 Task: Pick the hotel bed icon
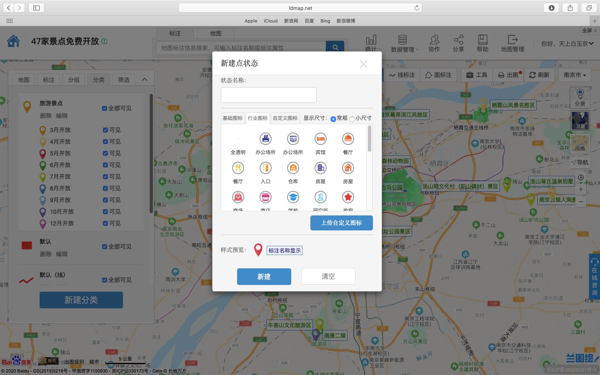click(x=320, y=139)
